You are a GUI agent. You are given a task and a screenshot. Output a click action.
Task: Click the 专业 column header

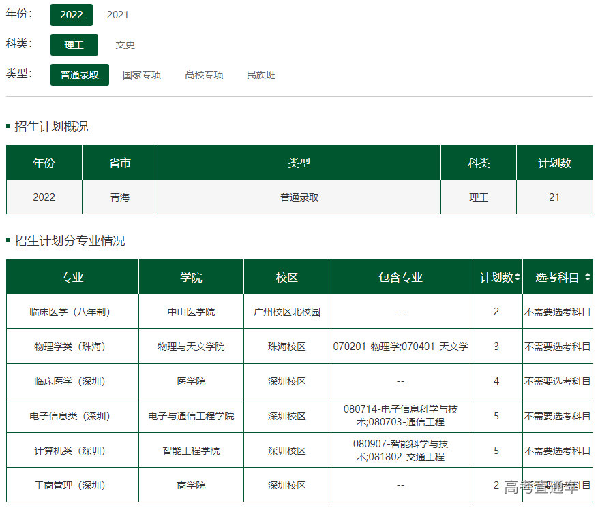pyautogui.click(x=72, y=278)
